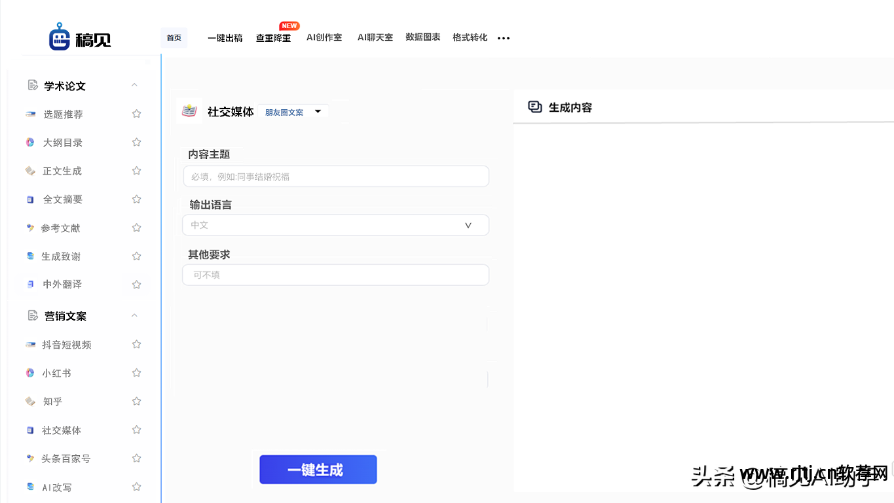Screen dimensions: 894x503
Task: Click the 一键生成 generate button
Action: tap(318, 470)
